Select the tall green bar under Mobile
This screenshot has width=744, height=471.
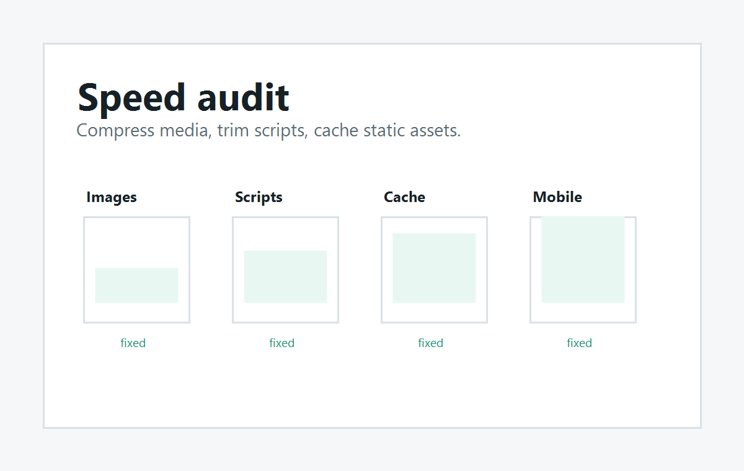[583, 260]
